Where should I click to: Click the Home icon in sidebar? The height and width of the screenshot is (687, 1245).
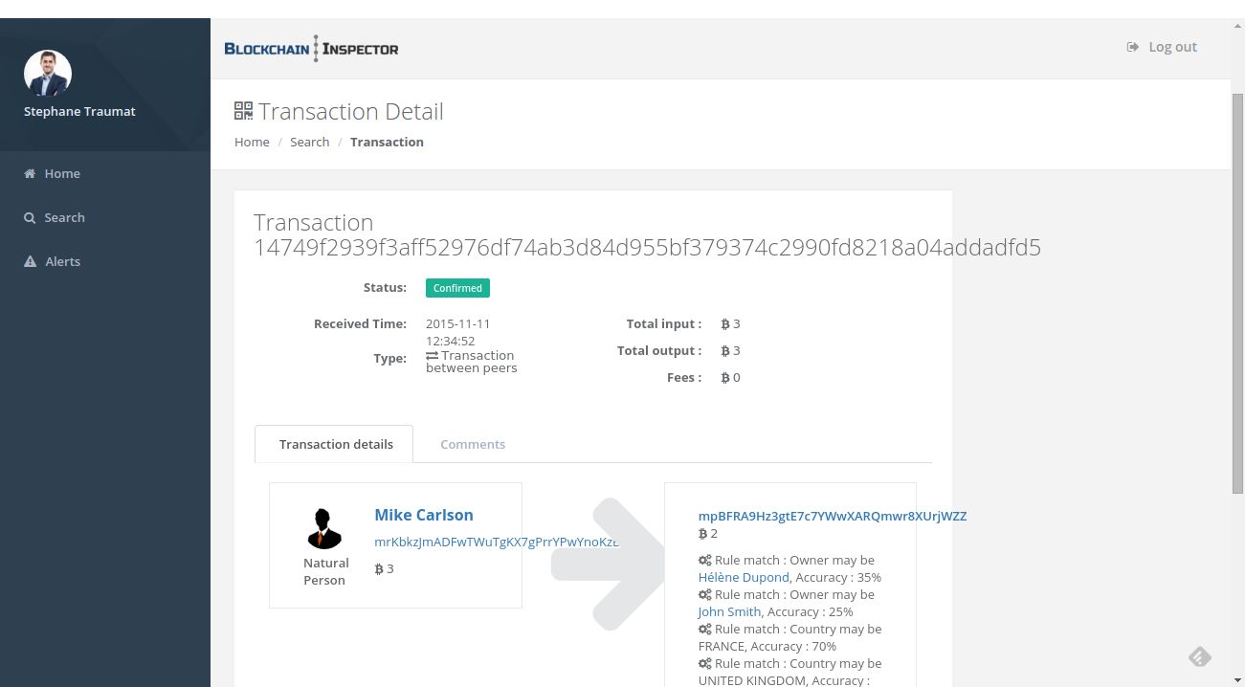pyautogui.click(x=30, y=174)
